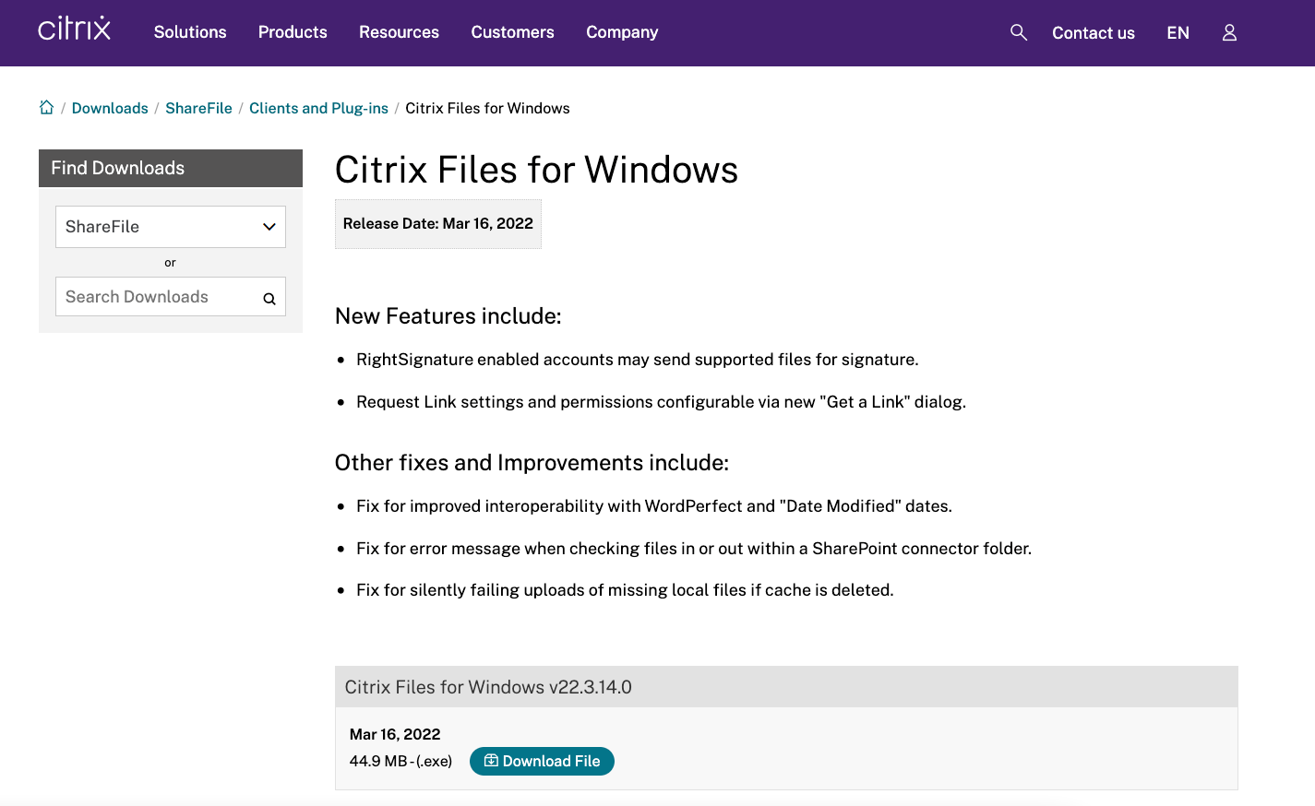Click the Search Downloads magnifier icon
The height and width of the screenshot is (806, 1315).
pos(269,298)
